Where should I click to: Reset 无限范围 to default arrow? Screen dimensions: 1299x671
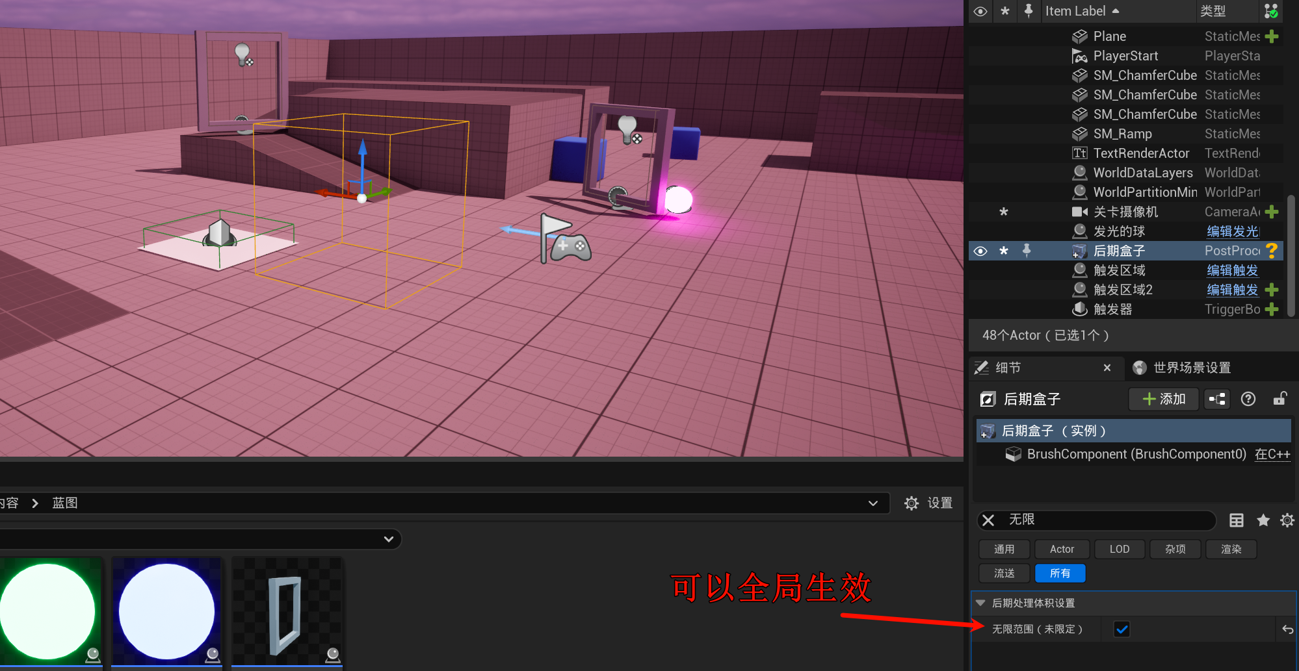coord(1287,629)
